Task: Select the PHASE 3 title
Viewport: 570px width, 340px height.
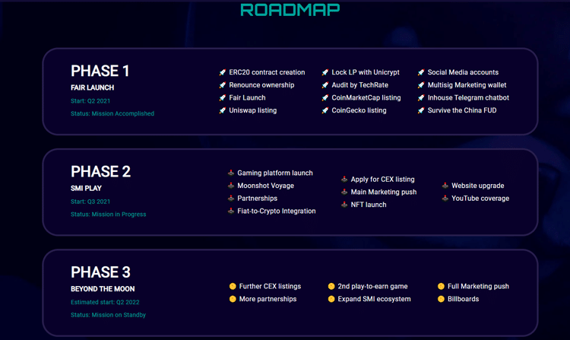Action: click(x=100, y=272)
